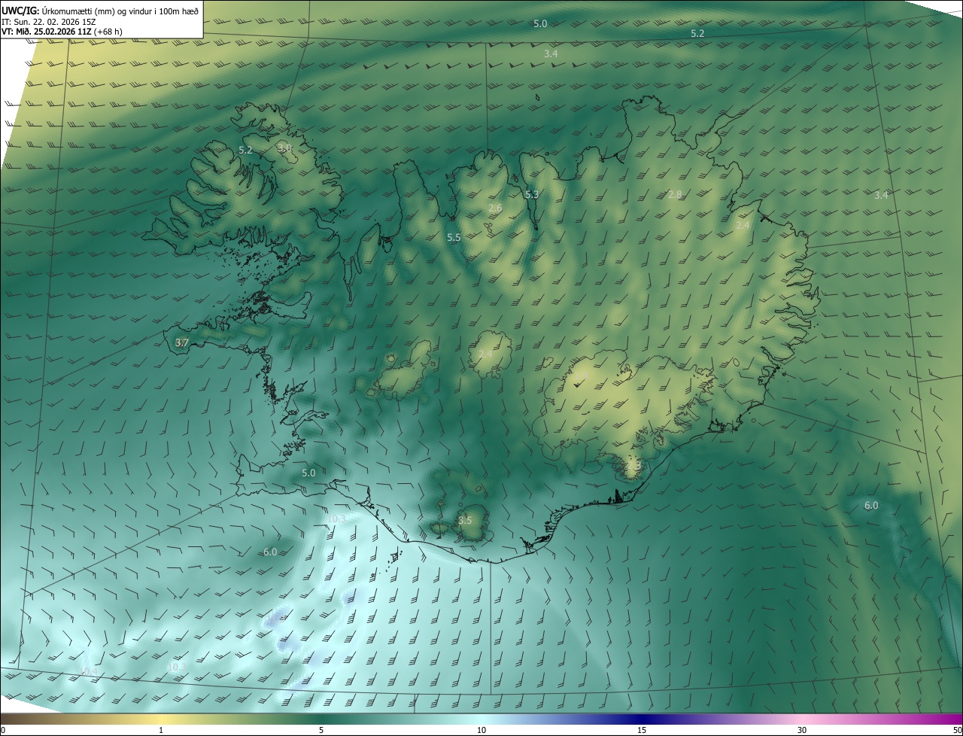Click the 30 tick on the color scale
The height and width of the screenshot is (736, 963).
click(802, 730)
